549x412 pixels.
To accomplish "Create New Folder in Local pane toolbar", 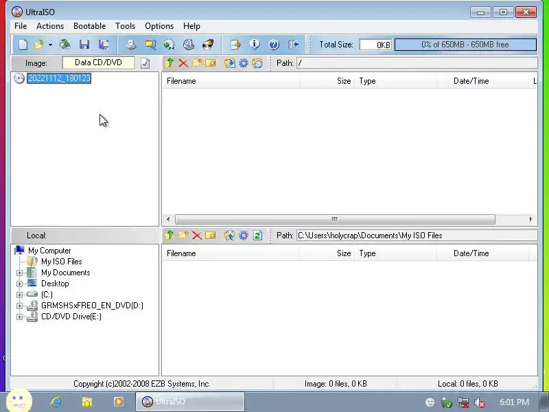I will (x=183, y=236).
